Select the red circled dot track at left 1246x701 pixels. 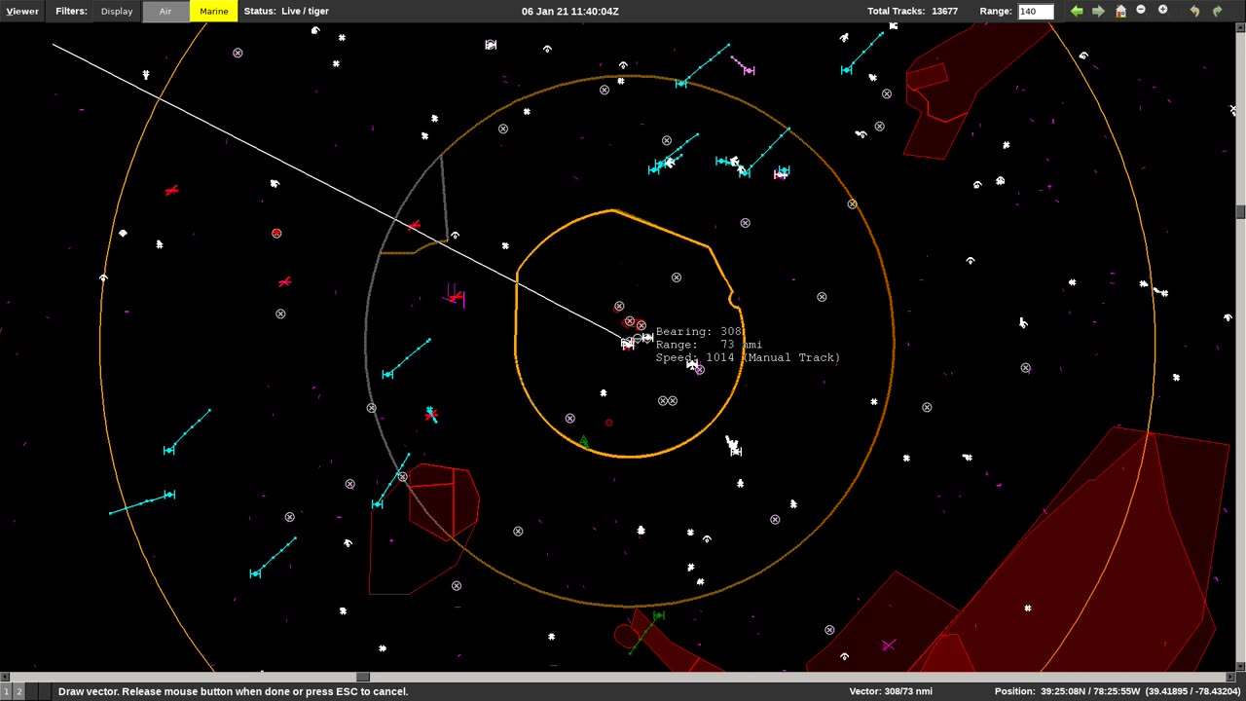[276, 234]
